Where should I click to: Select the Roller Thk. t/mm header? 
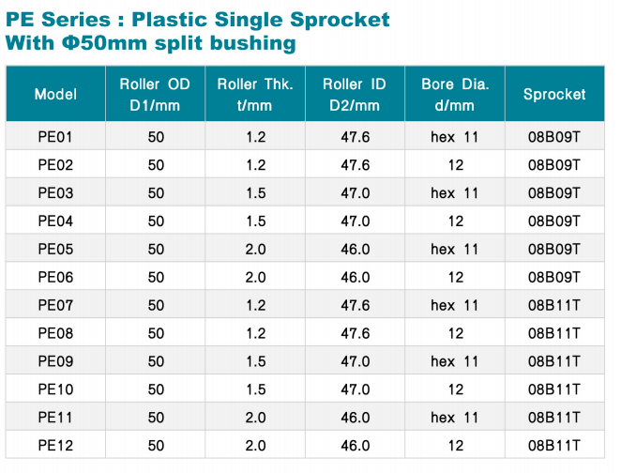[255, 94]
